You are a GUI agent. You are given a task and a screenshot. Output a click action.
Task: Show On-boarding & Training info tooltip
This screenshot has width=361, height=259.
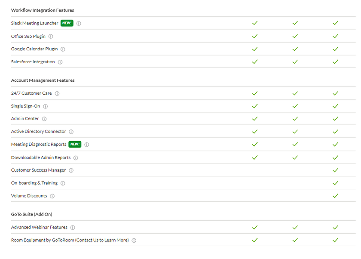tap(63, 183)
